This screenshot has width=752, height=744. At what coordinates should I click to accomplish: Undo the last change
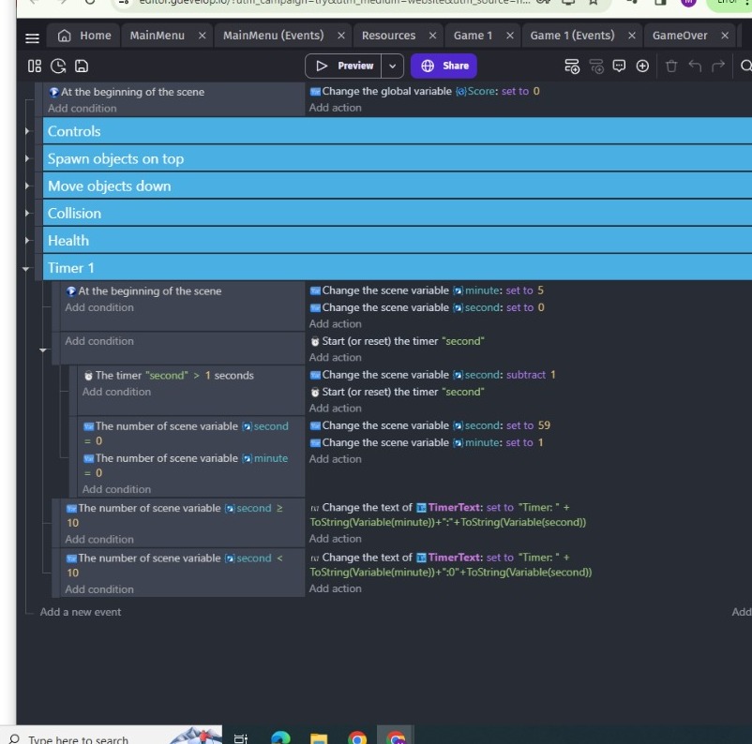pyautogui.click(x=695, y=67)
